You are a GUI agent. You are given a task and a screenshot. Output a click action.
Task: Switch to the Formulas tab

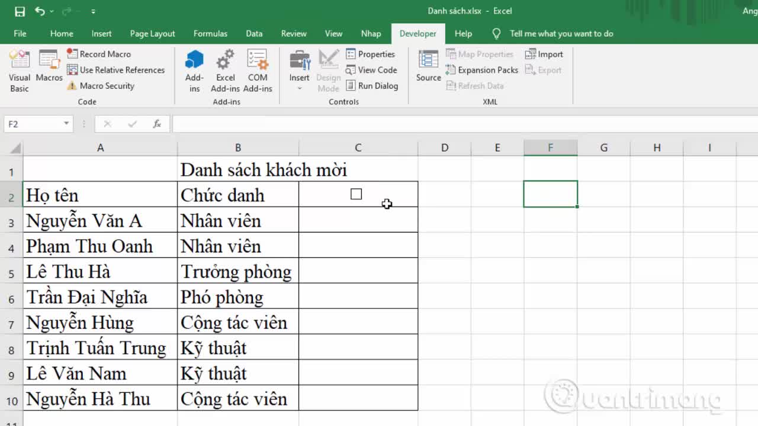(x=210, y=34)
